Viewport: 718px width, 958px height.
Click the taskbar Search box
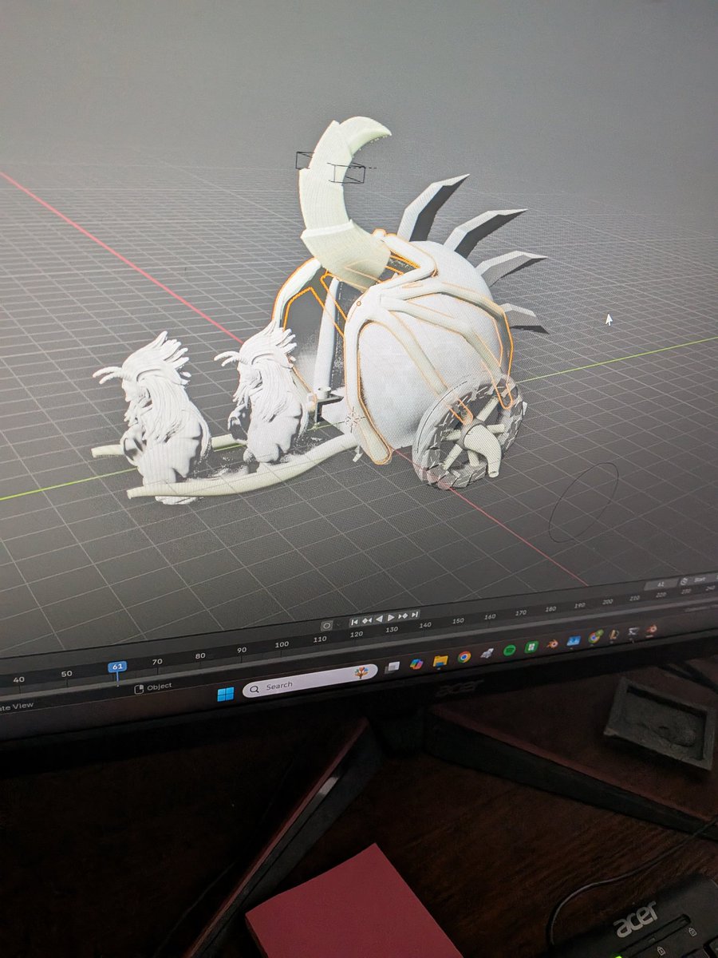[x=310, y=681]
